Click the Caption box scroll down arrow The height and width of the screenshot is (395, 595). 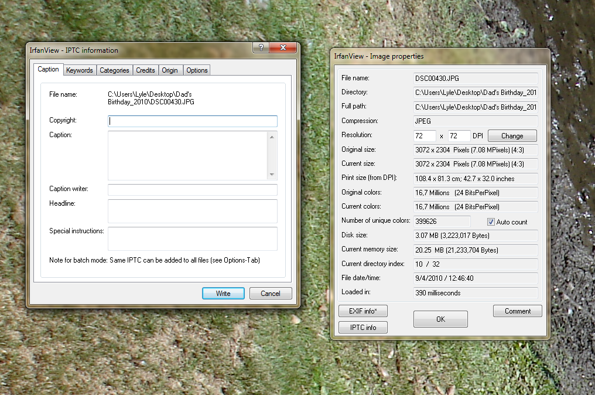pos(272,175)
